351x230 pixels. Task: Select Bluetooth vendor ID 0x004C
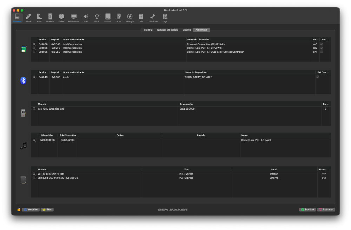(x=43, y=77)
